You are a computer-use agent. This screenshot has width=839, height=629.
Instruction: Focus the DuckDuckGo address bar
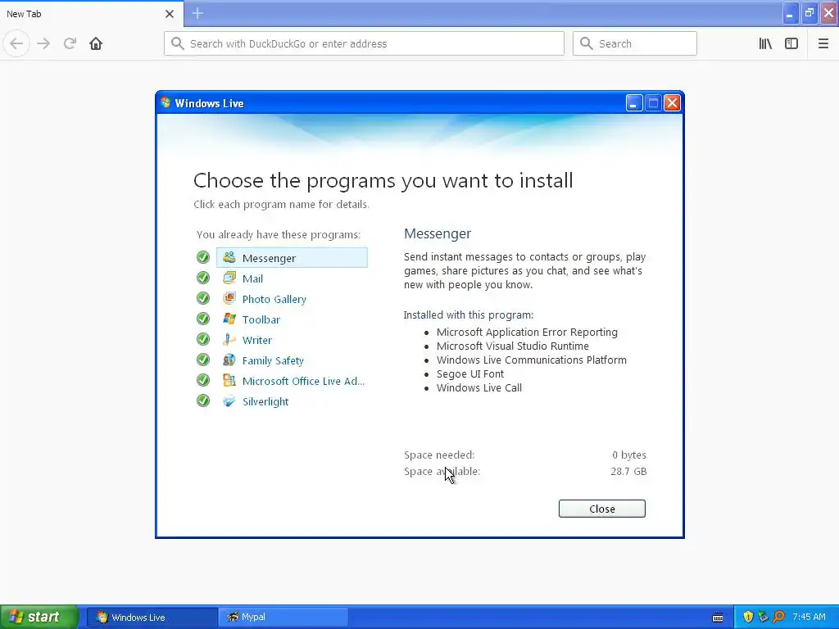point(364,43)
